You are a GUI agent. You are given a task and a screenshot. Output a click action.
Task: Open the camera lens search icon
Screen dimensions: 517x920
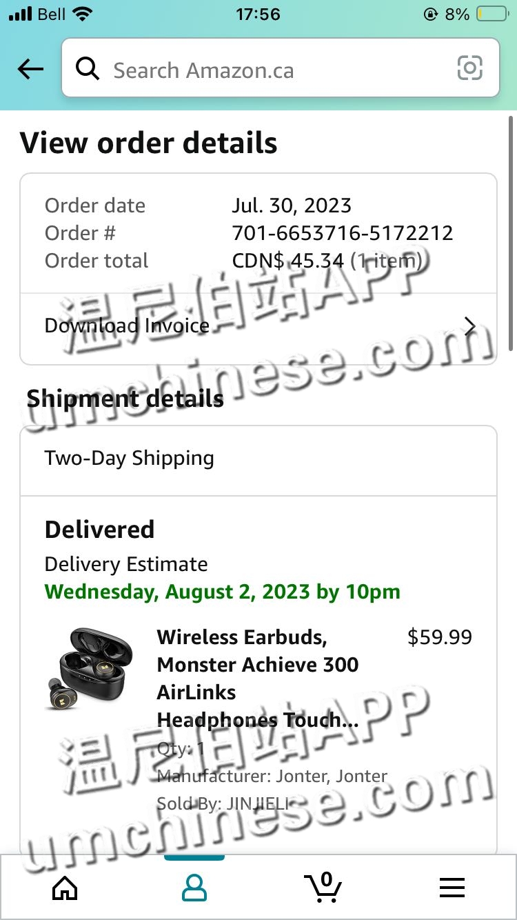pyautogui.click(x=469, y=68)
